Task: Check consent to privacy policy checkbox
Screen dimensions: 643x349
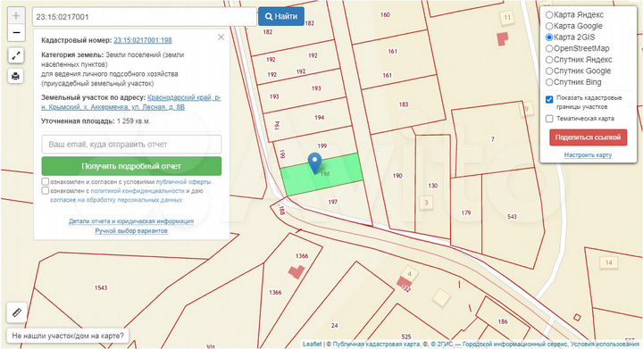Action: (x=46, y=190)
